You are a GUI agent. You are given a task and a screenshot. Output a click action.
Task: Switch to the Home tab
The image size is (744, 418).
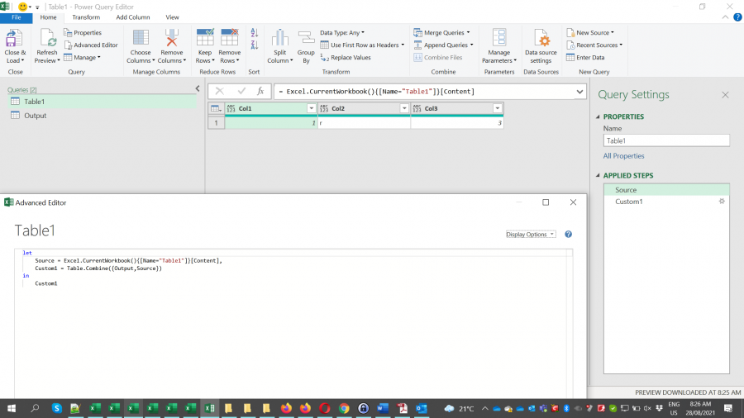(48, 17)
